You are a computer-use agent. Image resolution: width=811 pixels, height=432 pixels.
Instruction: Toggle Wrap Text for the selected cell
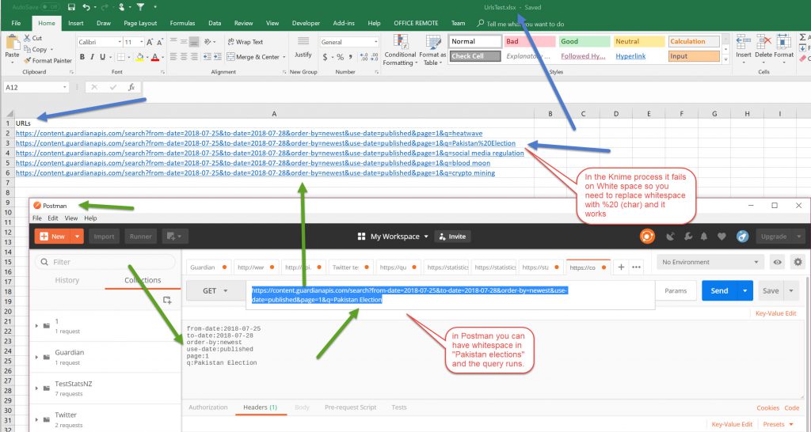[x=245, y=42]
